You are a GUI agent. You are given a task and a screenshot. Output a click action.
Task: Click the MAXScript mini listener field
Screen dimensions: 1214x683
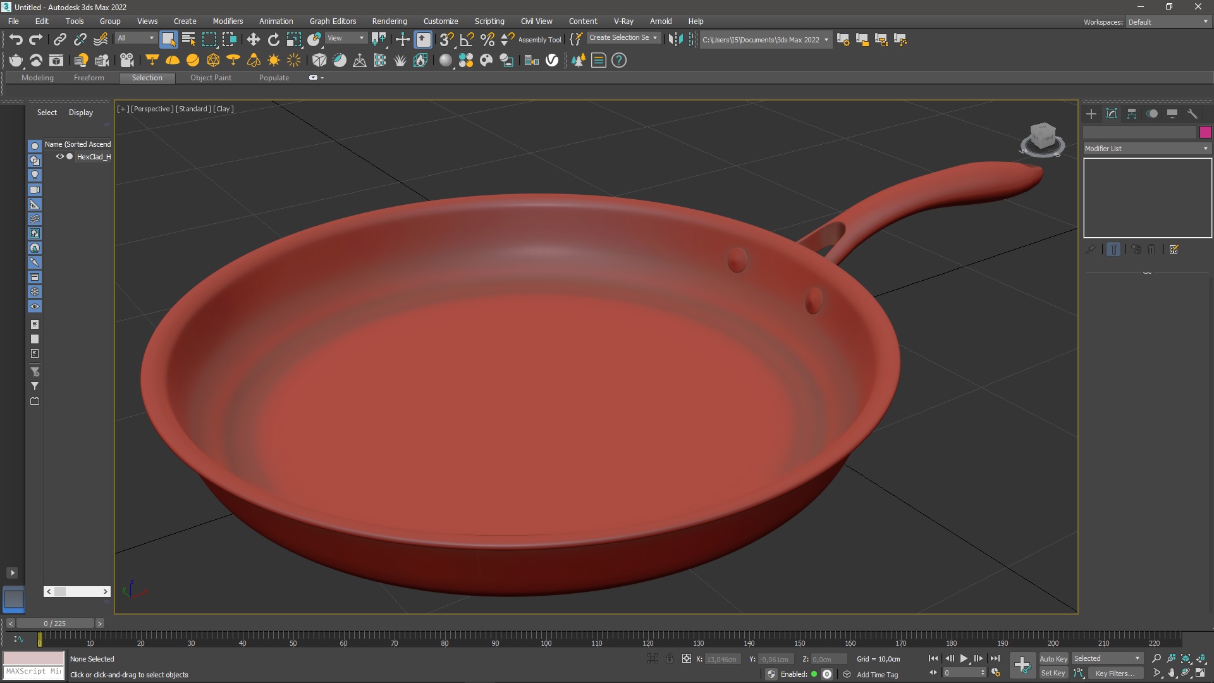34,672
